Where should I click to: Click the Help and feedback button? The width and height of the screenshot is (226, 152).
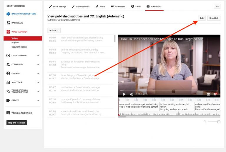click(x=16, y=123)
